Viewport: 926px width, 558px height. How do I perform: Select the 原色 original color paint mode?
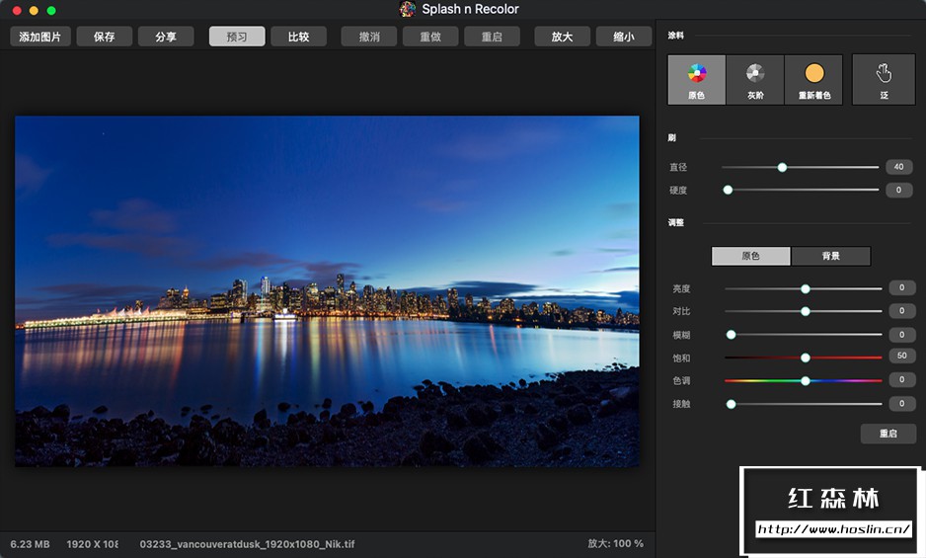[696, 80]
